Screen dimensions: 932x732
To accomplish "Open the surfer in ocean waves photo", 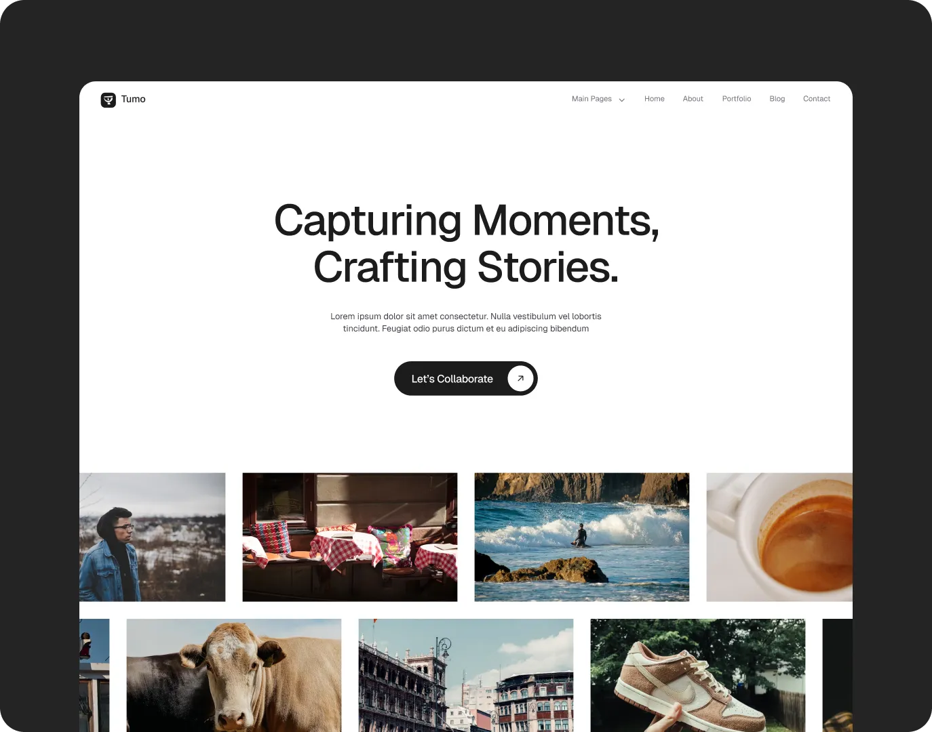I will [x=581, y=537].
